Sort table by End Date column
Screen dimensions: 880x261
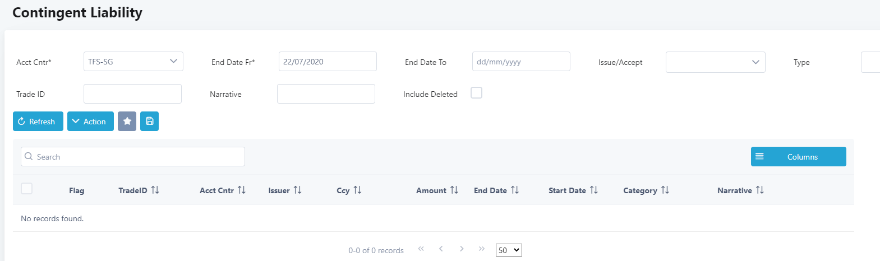[x=514, y=190]
